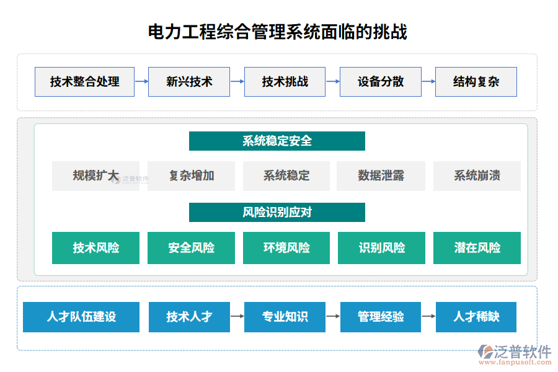
Task: Click the 人才队伍建设 box
Action: pyautogui.click(x=81, y=317)
